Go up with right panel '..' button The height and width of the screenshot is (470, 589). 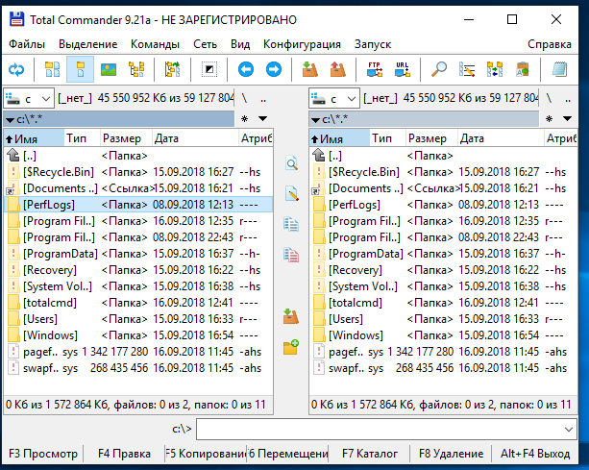click(x=568, y=99)
